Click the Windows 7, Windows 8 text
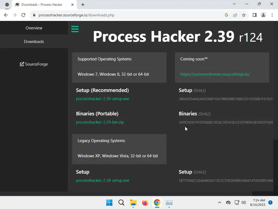This screenshot has width=278, height=209. [113, 74]
